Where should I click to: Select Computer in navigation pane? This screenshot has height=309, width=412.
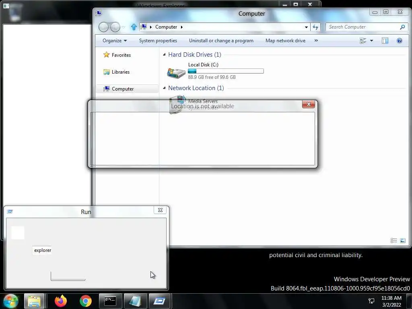tap(128, 89)
